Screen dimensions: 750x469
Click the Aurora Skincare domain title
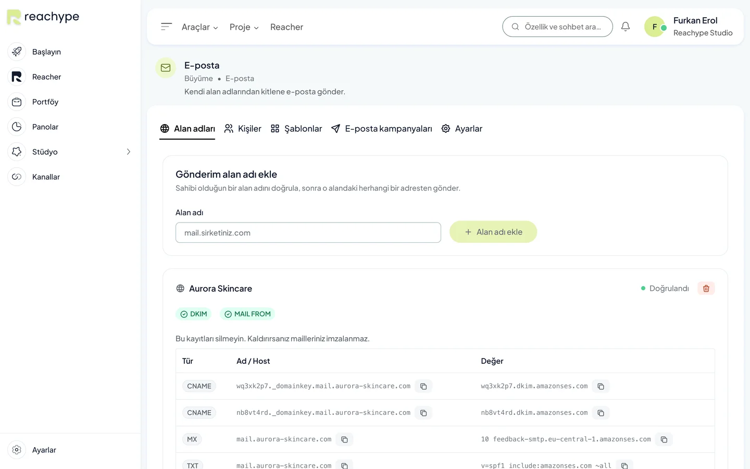(220, 289)
